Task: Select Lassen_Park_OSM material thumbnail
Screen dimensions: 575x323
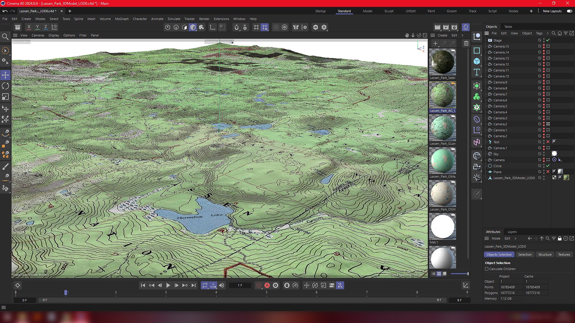Action: (x=442, y=194)
